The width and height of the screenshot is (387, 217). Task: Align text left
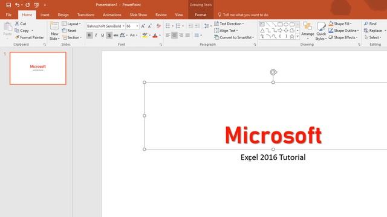click(x=168, y=35)
